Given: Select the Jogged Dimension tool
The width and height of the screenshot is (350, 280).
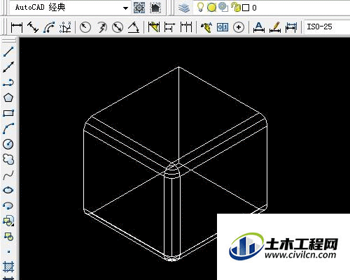Looking at the screenshot, I should 101,27.
